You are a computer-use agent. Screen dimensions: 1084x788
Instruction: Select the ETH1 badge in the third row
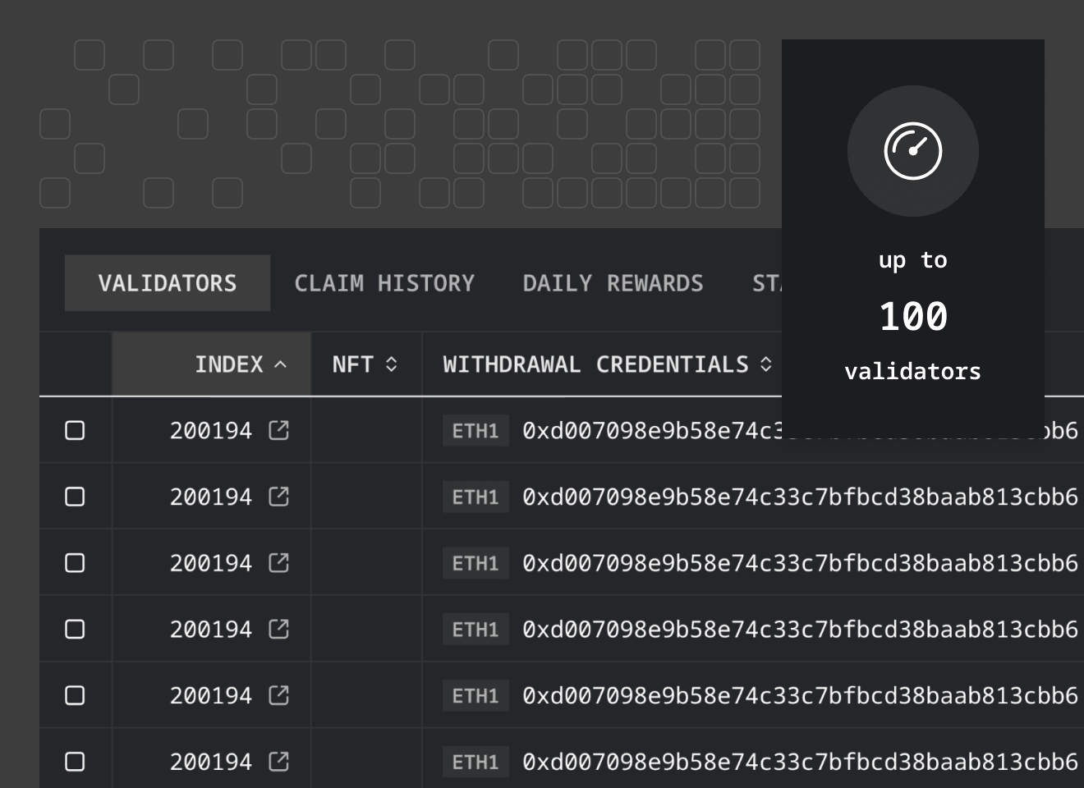click(475, 562)
